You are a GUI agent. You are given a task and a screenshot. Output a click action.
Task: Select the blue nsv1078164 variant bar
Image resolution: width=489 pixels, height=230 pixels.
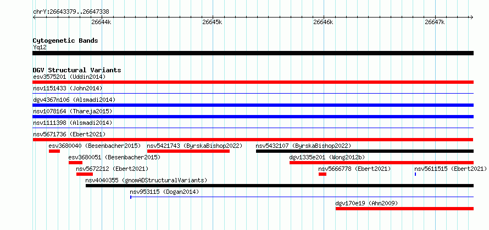[x=253, y=117]
